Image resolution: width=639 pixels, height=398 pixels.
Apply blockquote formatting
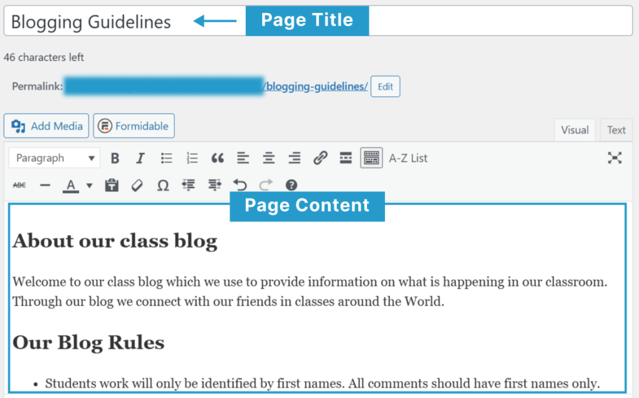tap(217, 158)
